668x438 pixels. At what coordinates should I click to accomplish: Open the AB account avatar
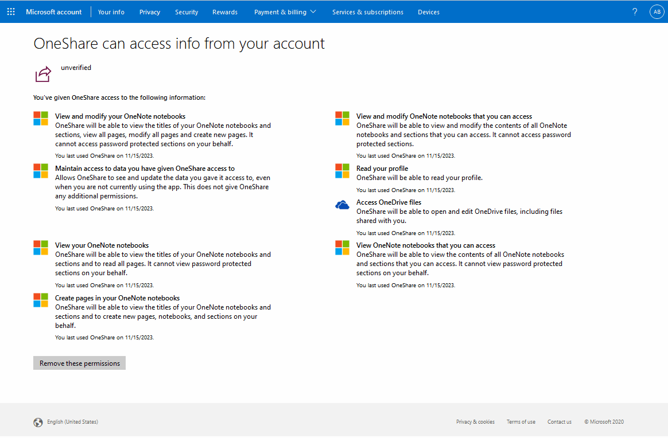657,12
